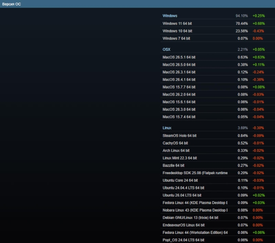
Task: Click the Windows total share 94.10%
Action: coord(242,16)
